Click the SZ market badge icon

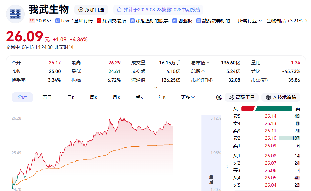point(32,21)
